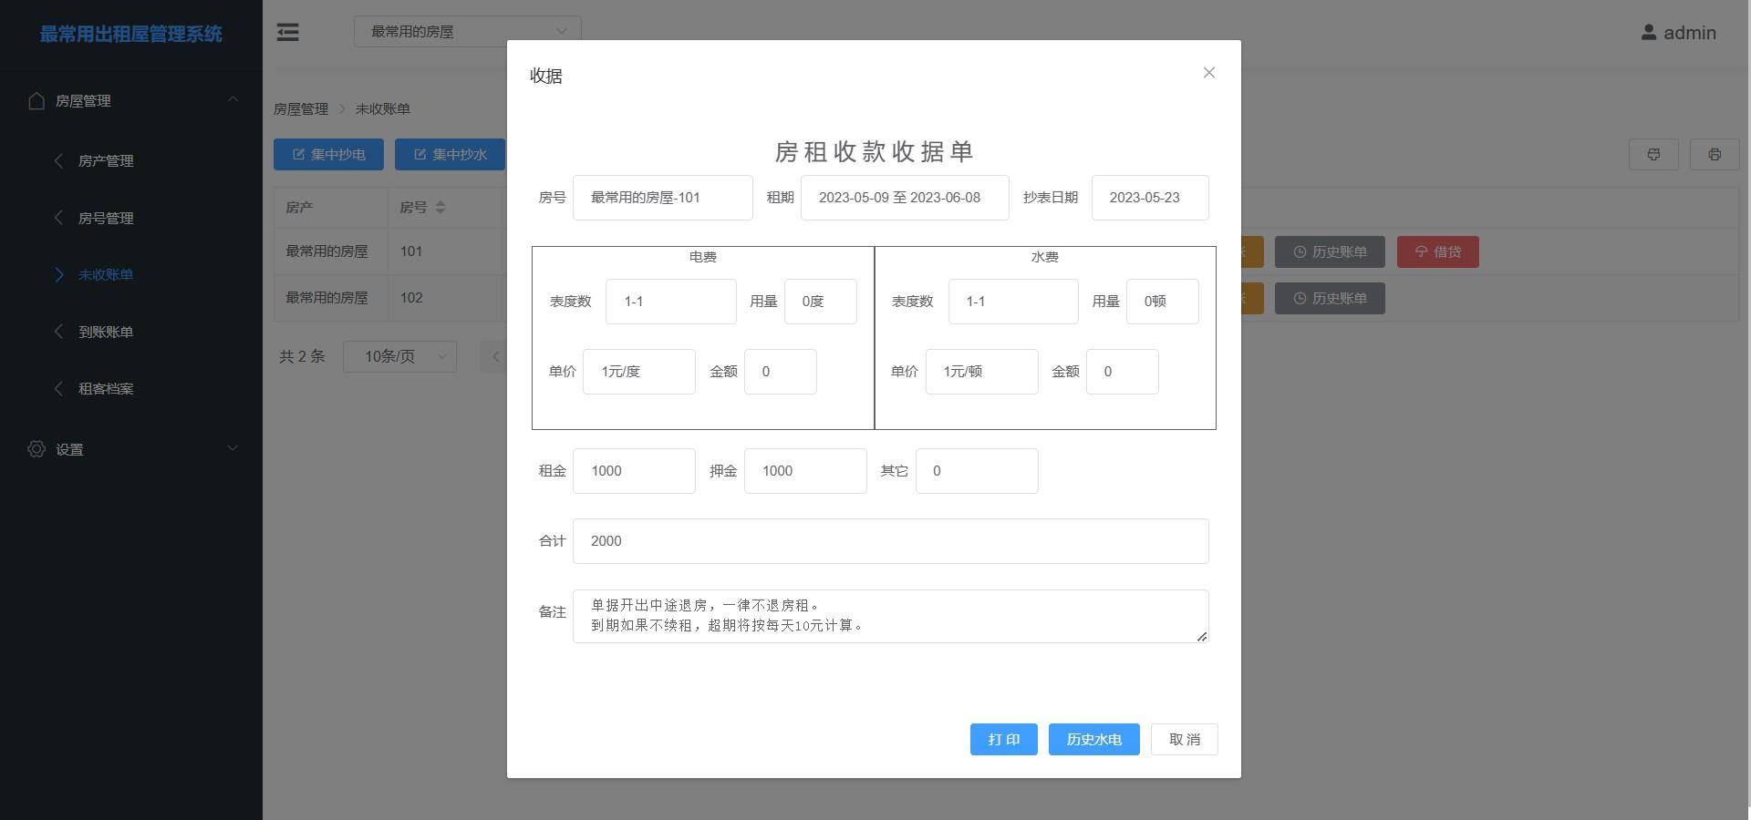1751x820 pixels.
Task: Click table cell 102
Action: click(411, 298)
